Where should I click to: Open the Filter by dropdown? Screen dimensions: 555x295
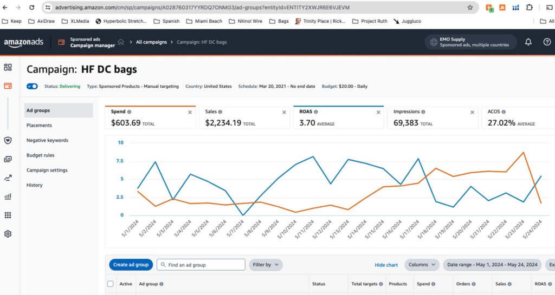tap(266, 265)
